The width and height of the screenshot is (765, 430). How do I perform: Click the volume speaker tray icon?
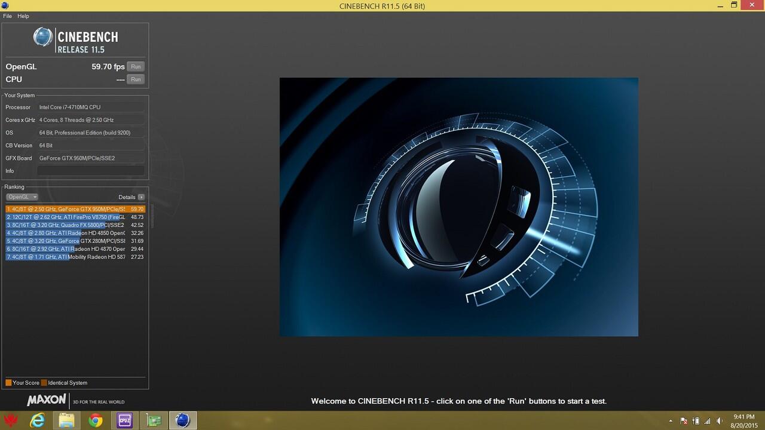[720, 421]
